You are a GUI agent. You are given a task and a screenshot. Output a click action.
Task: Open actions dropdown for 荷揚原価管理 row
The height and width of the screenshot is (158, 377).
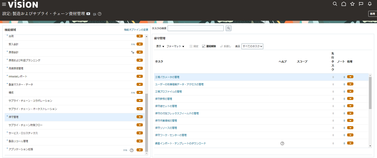click(x=140, y=69)
